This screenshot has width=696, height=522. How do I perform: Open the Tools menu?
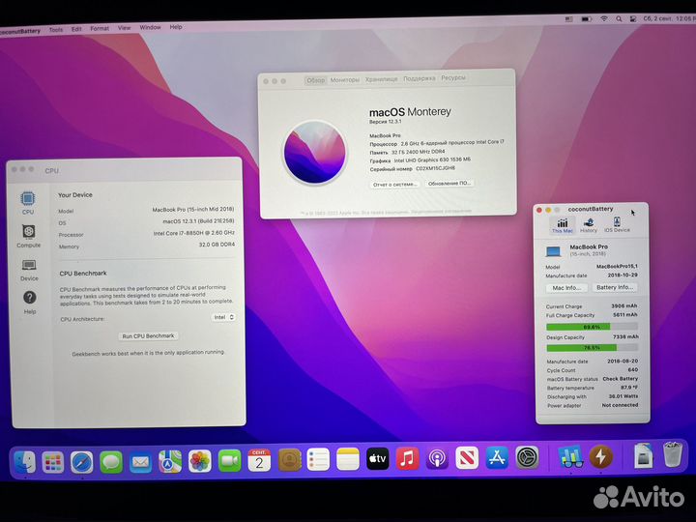point(56,30)
